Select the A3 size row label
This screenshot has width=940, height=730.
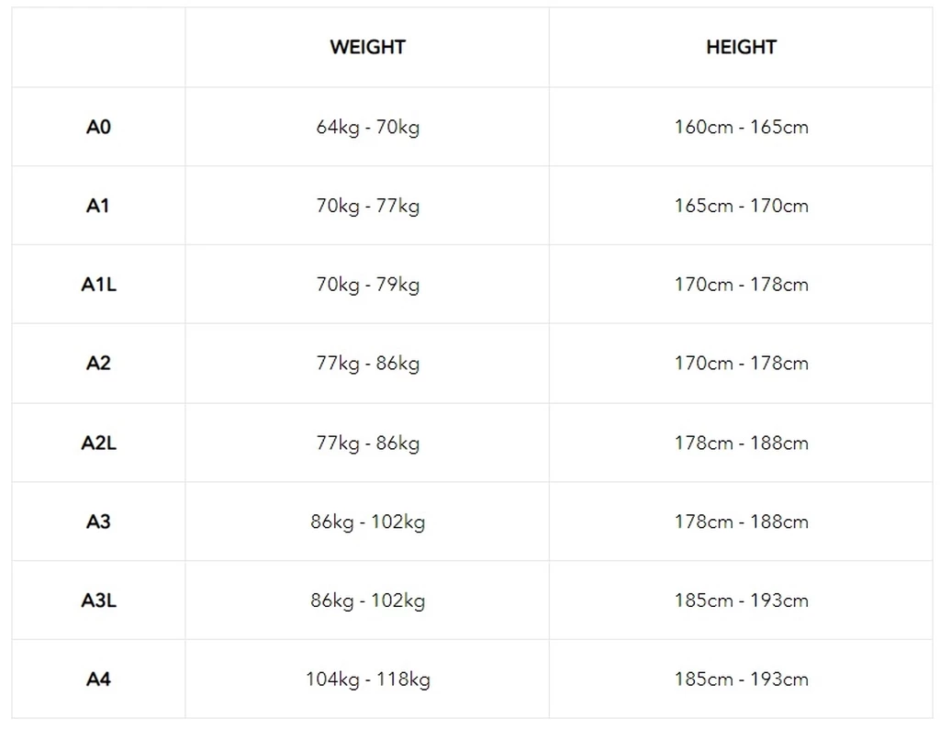[98, 522]
